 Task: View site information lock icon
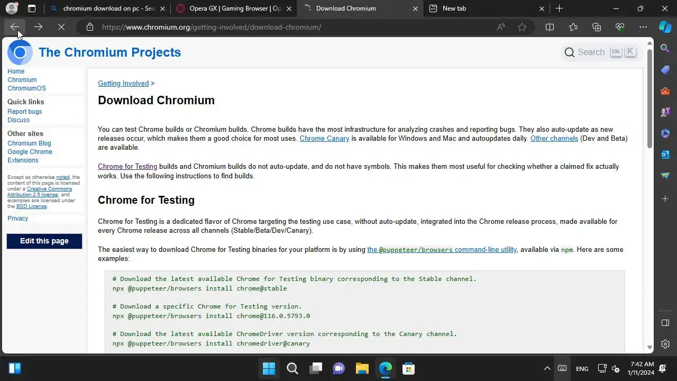point(90,27)
